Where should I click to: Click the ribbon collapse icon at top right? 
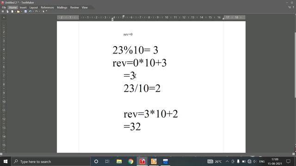[x=290, y=7]
